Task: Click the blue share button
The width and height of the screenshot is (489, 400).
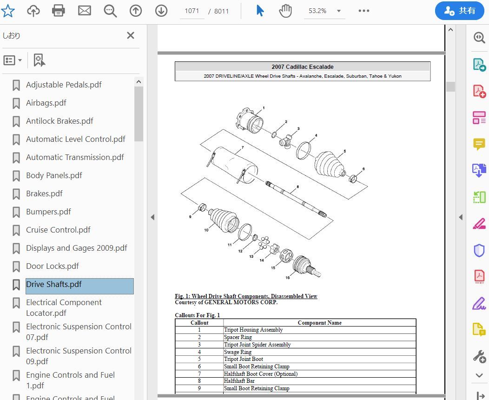Action: coord(460,11)
